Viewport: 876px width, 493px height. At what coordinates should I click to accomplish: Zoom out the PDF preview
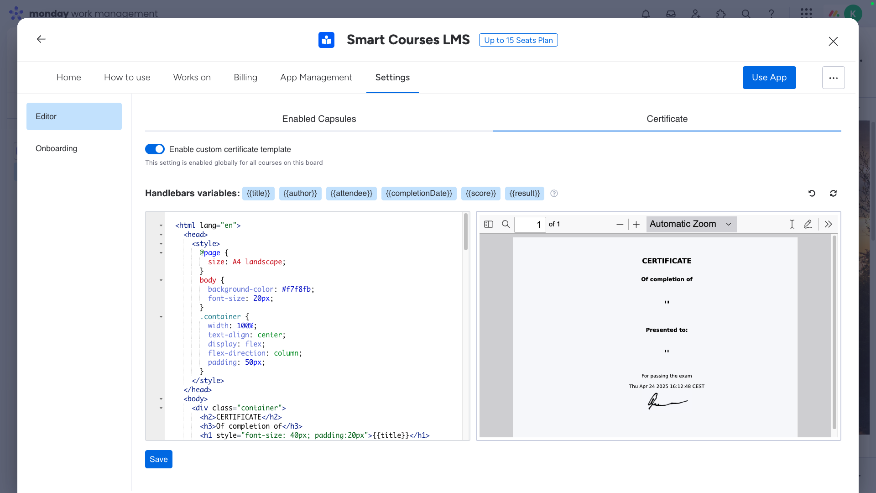point(620,224)
